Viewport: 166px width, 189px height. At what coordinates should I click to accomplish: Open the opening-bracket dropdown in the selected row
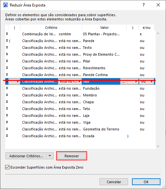(14, 82)
